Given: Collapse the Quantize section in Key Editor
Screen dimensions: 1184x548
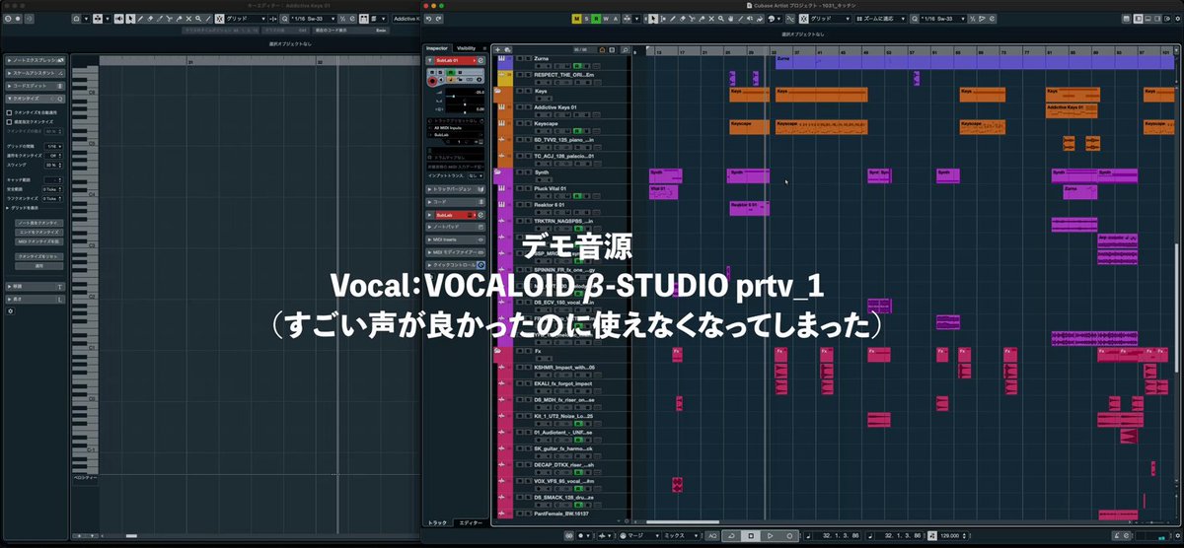Looking at the screenshot, I should click(x=35, y=98).
